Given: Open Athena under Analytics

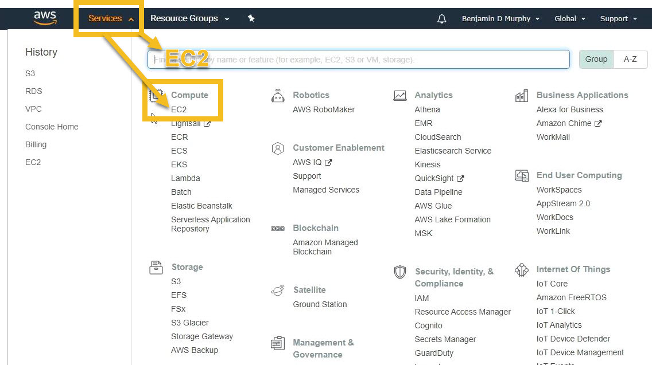Looking at the screenshot, I should (427, 109).
